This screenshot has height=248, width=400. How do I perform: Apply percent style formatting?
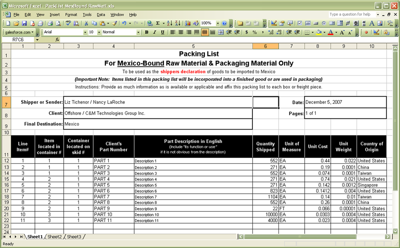pyautogui.click(x=254, y=32)
